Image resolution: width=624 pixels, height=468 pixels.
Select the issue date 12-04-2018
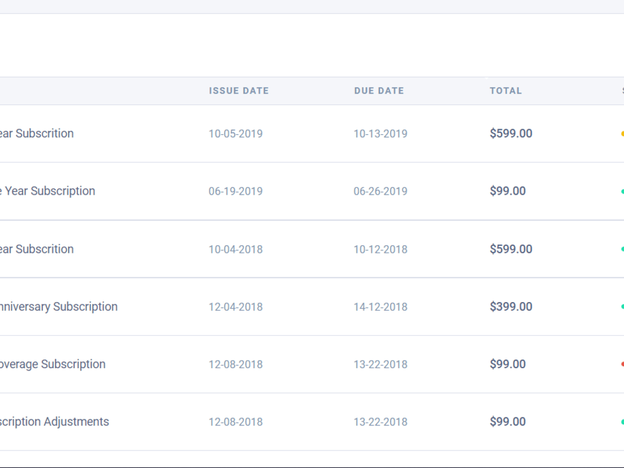[236, 307]
